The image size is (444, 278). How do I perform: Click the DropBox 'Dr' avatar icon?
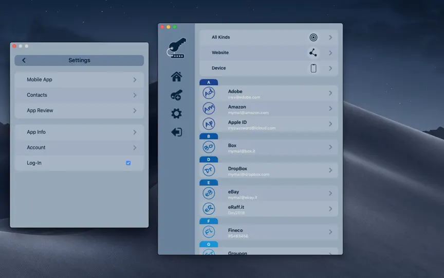point(209,170)
